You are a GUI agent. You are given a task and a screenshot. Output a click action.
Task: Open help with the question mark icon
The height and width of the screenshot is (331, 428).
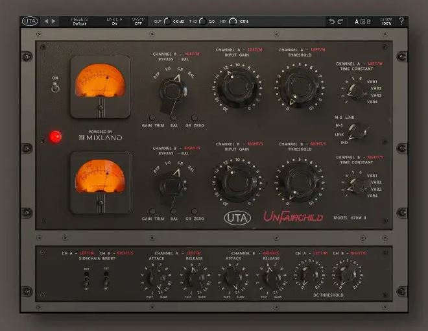click(401, 21)
